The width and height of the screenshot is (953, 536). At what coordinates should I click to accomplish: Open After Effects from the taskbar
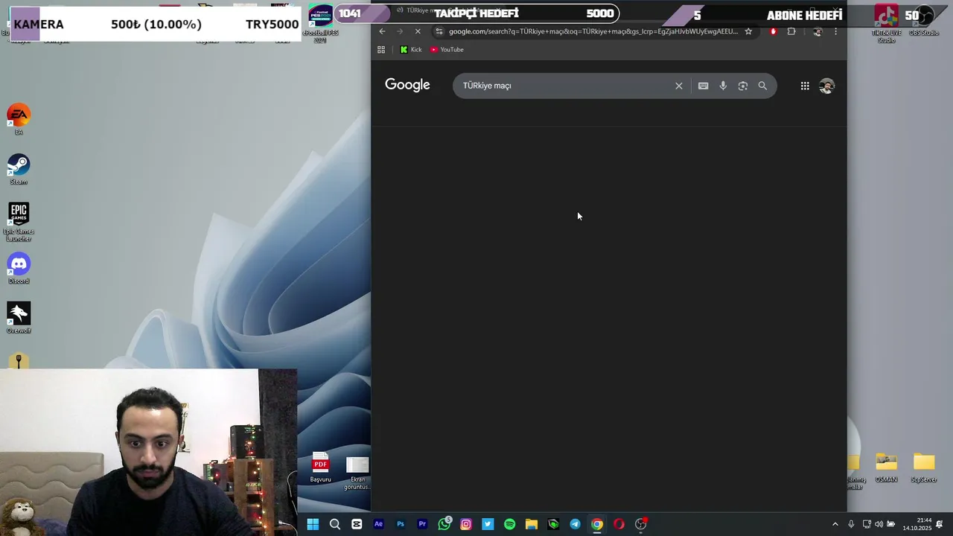[x=378, y=524]
